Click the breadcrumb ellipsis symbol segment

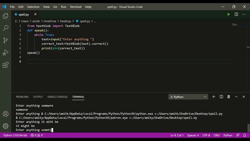pyautogui.click(x=95, y=21)
